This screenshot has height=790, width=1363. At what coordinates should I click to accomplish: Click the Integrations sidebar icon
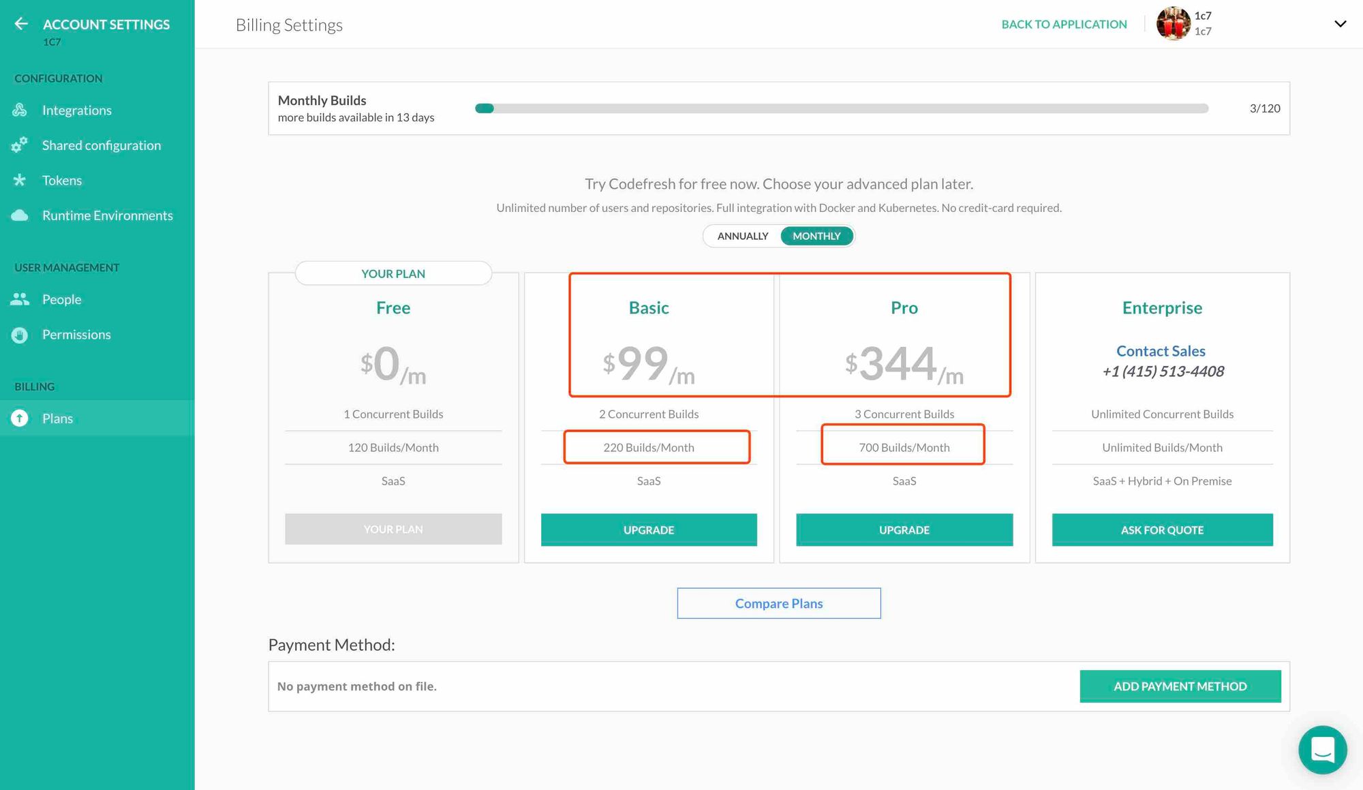(x=20, y=110)
